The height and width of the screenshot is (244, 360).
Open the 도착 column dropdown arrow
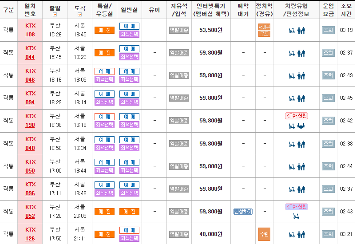(x=79, y=15)
